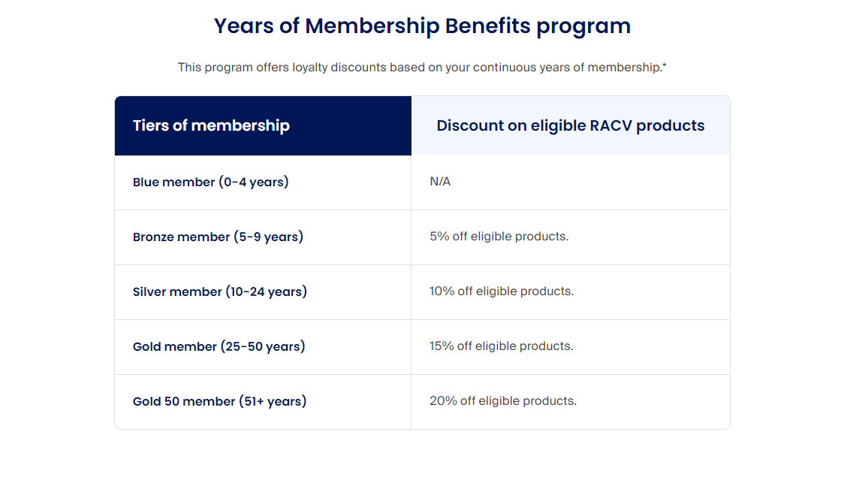Click the Years of Membership Benefits program heading

coord(422,26)
